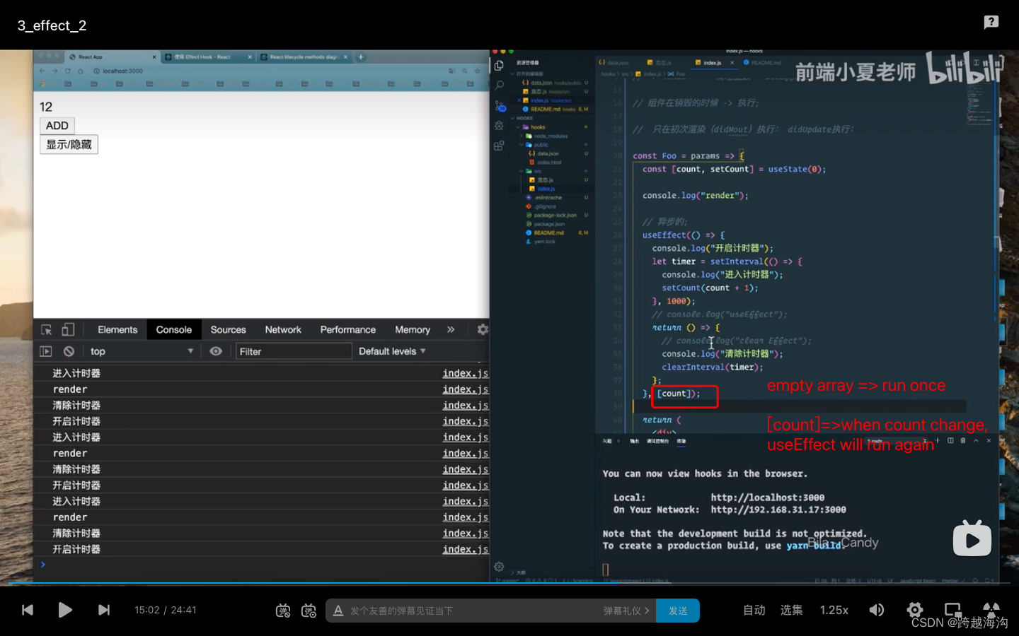Go back in the browser
This screenshot has height=636, width=1019.
(x=42, y=71)
